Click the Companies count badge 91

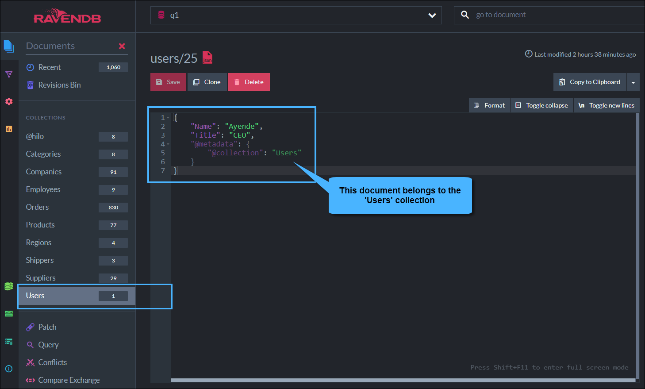(113, 172)
